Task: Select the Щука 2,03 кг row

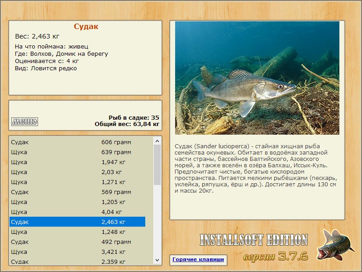Action: click(77, 172)
